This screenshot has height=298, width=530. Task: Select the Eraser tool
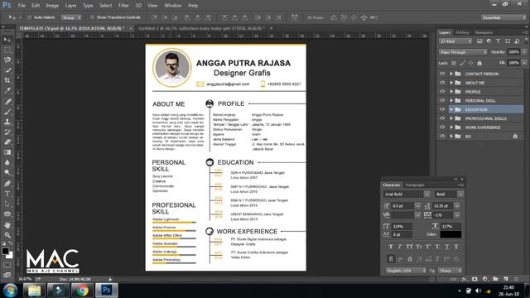(7, 142)
